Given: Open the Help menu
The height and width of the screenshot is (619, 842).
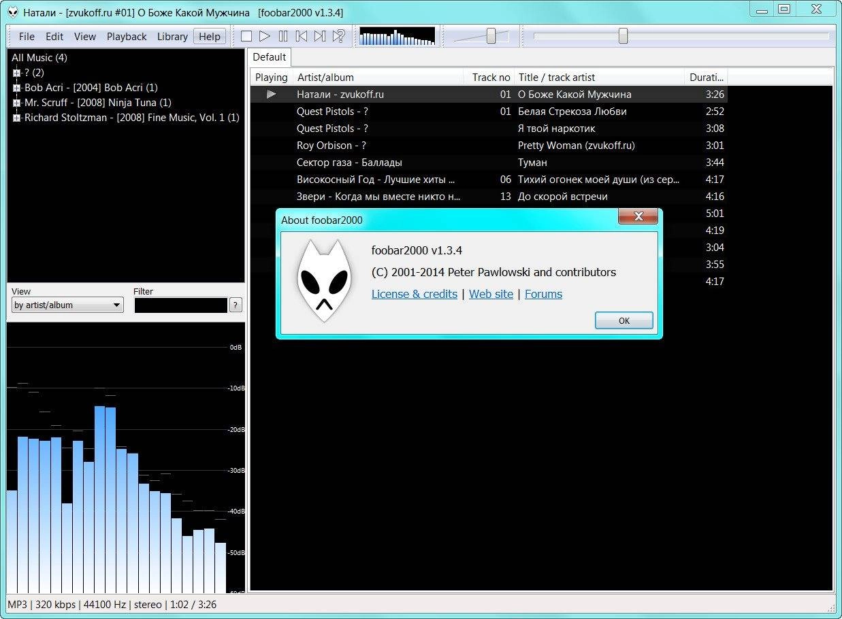Looking at the screenshot, I should pyautogui.click(x=210, y=37).
